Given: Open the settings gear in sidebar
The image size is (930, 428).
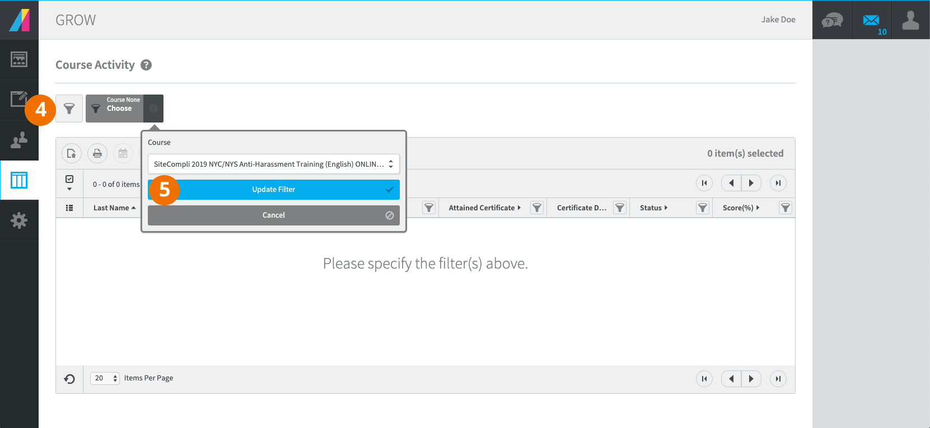Looking at the screenshot, I should 19,220.
